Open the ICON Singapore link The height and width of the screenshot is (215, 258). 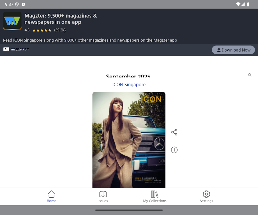click(129, 85)
